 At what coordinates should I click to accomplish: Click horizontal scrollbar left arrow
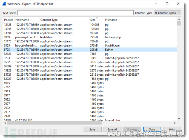[x=5, y=123]
